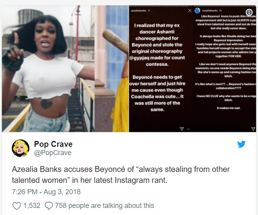
Task: Open the Pop Crave profile avatar
Action: point(20,148)
